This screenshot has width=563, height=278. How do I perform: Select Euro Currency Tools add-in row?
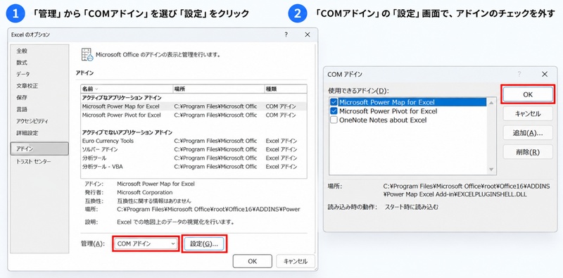point(194,141)
